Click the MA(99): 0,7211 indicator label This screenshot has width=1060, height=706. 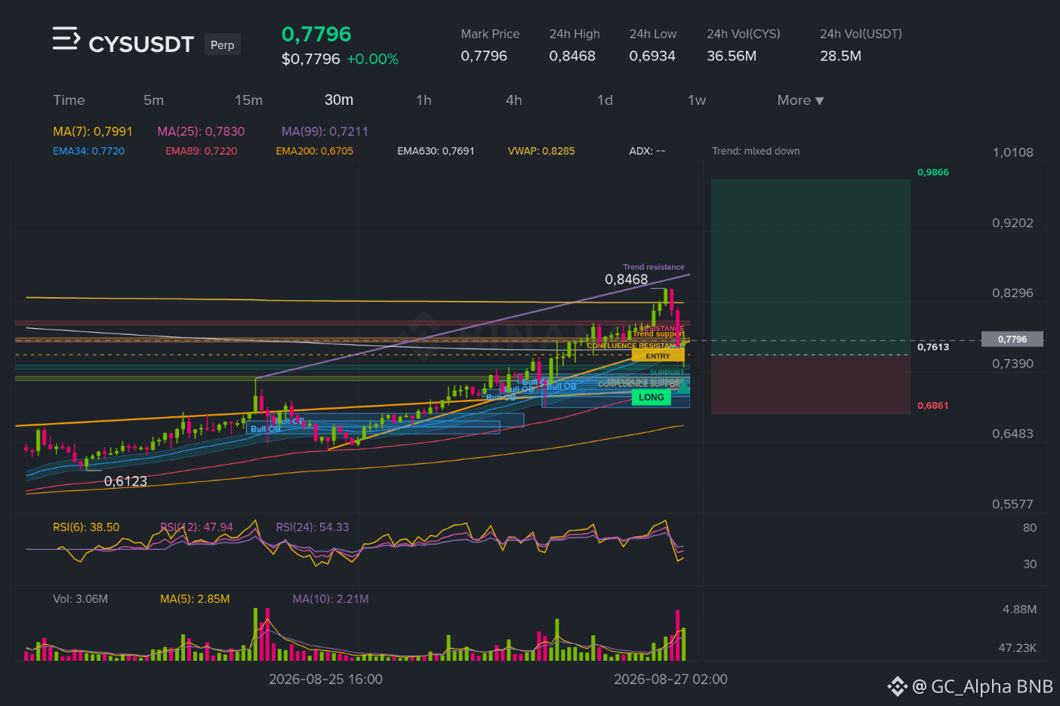325,131
